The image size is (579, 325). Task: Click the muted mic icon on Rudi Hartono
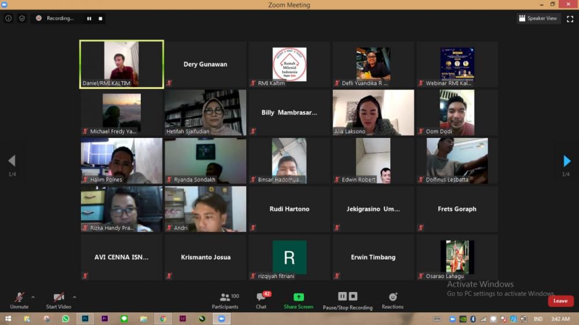(x=253, y=228)
